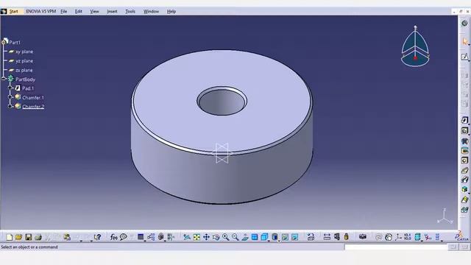Open the Help menu
Viewport: 471px width, 265px height.
[171, 12]
